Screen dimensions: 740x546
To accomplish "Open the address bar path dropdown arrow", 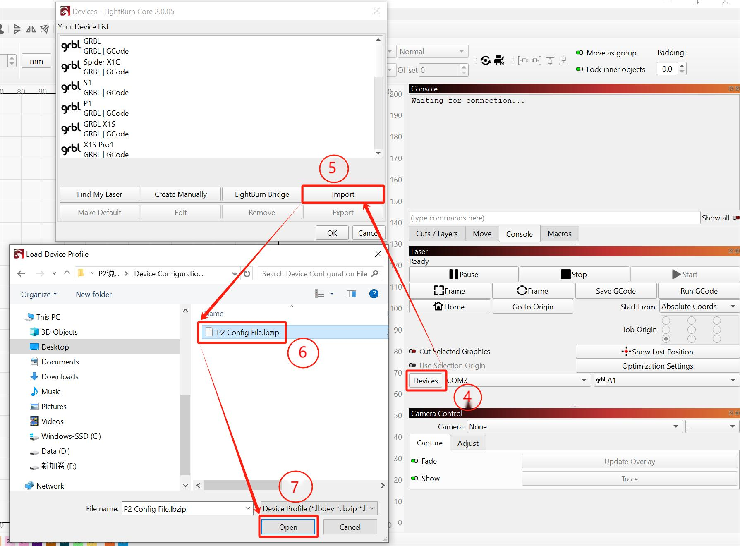I will coord(235,274).
